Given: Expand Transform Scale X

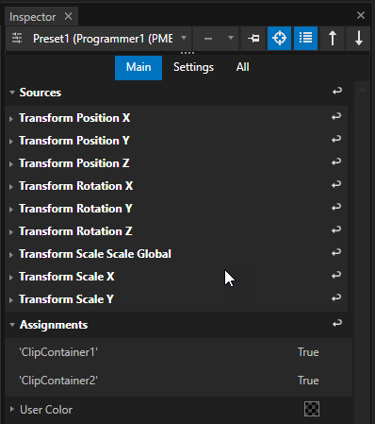Looking at the screenshot, I should point(11,278).
